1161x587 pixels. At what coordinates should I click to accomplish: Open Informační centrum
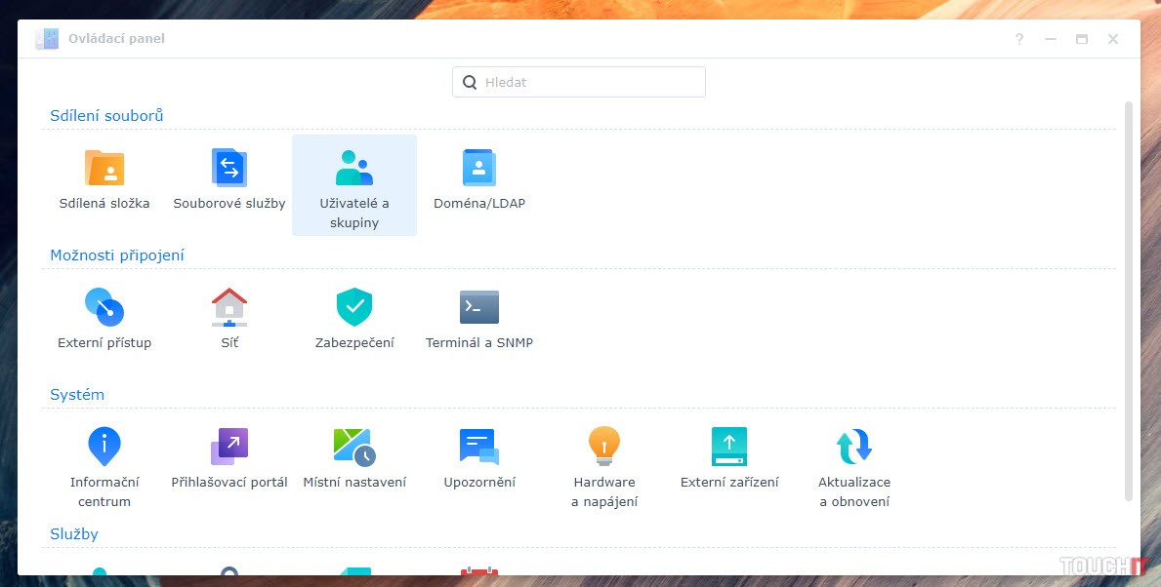(104, 448)
